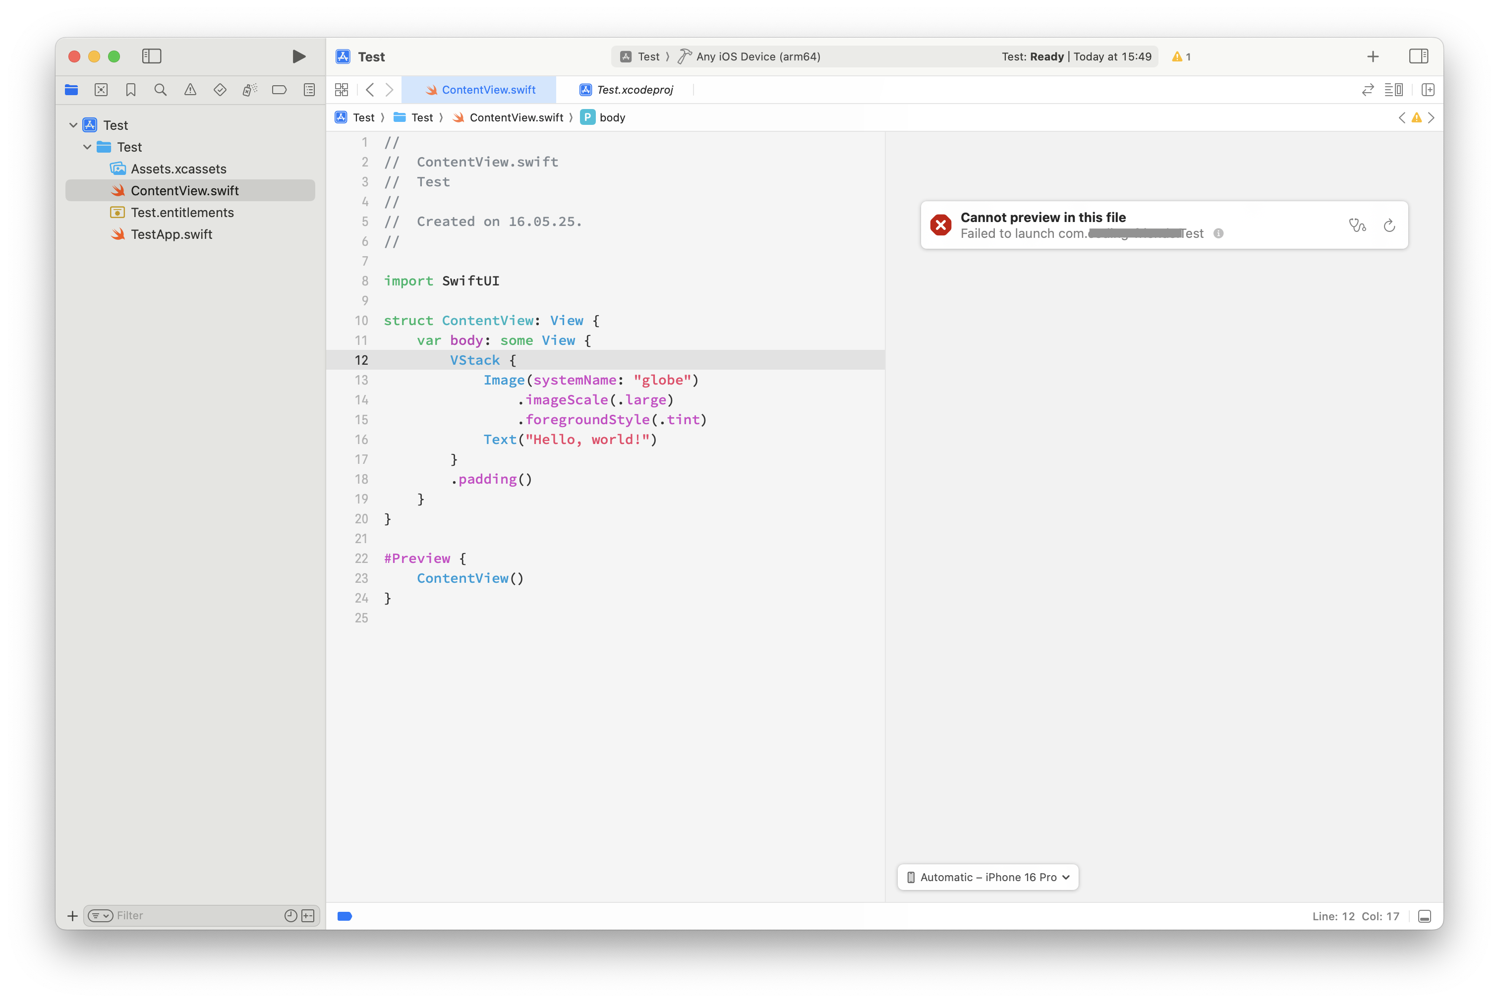Click Test project breadcrumb

tap(356, 117)
